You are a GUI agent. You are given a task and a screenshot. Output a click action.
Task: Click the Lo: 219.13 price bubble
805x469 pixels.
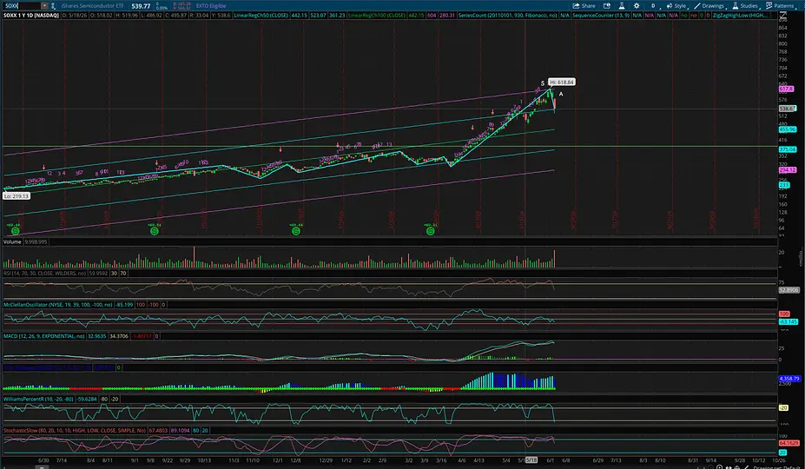click(x=16, y=195)
